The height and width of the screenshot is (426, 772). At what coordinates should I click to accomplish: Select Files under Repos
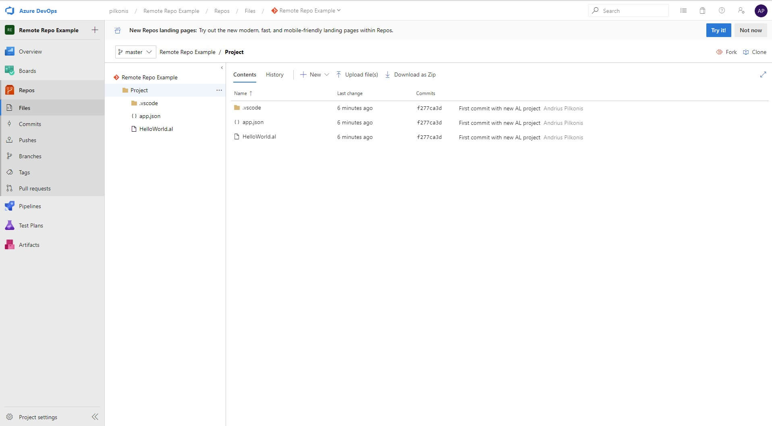tap(52, 108)
